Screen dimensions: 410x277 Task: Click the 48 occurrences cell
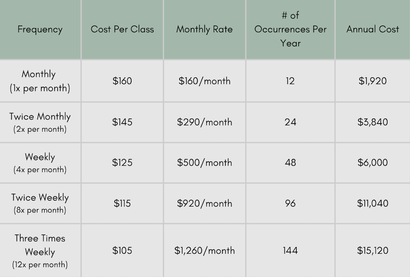click(290, 163)
